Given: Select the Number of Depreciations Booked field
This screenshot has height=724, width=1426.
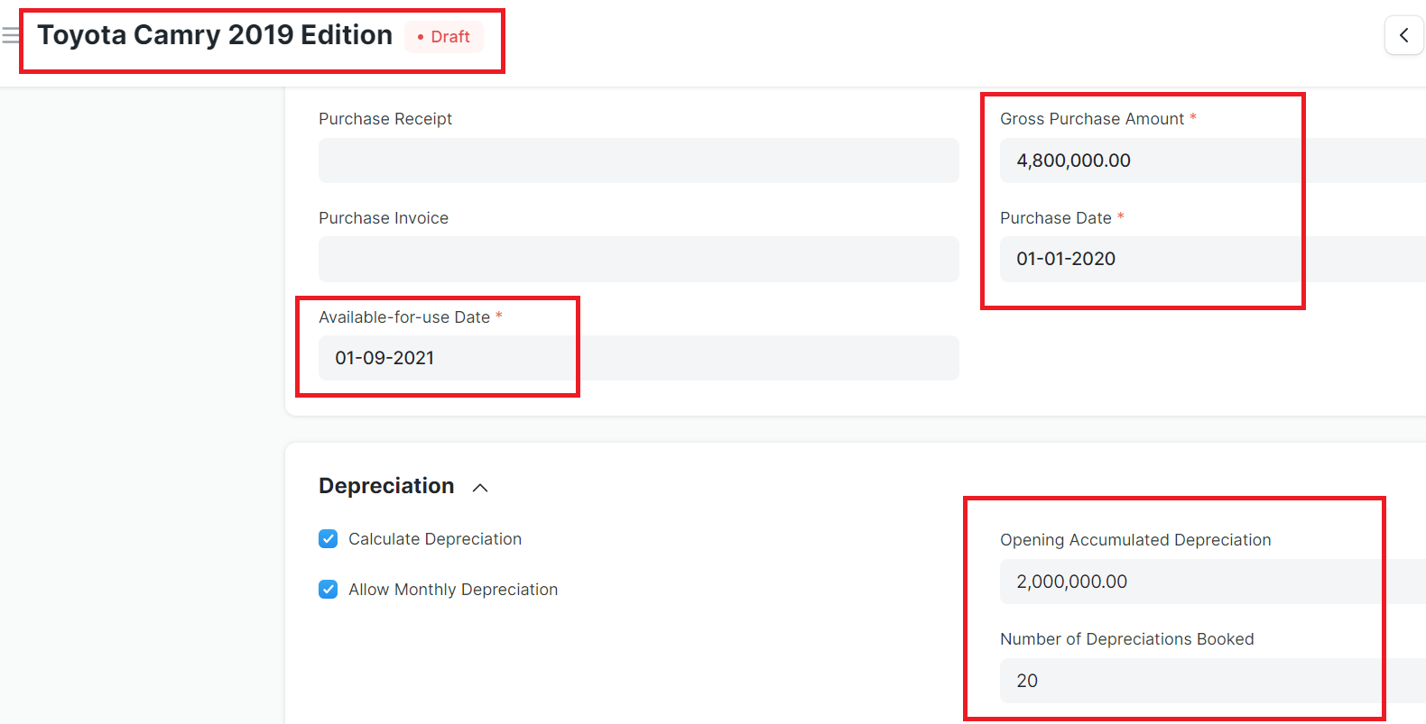Looking at the screenshot, I should (x=1191, y=681).
